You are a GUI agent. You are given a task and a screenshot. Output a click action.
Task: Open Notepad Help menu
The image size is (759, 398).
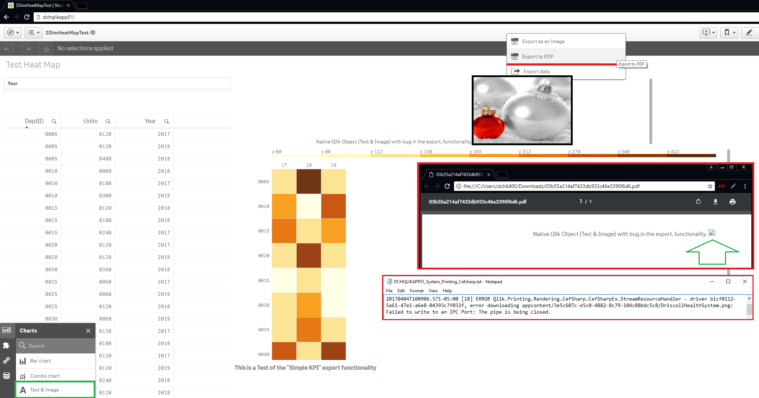[x=447, y=291]
